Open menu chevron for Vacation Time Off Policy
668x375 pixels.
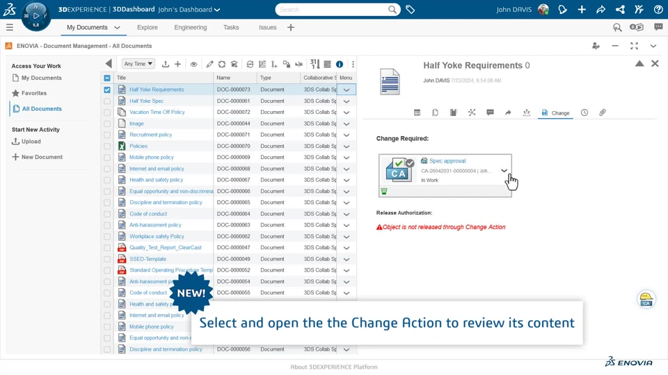point(347,112)
